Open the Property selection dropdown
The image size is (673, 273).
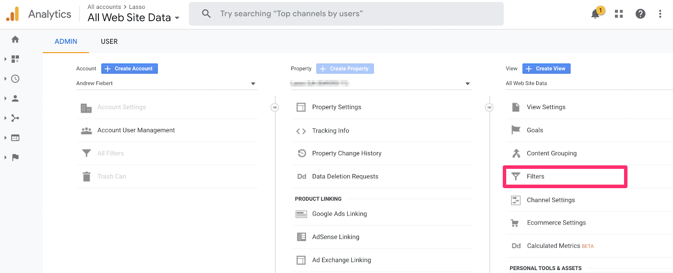tap(381, 83)
